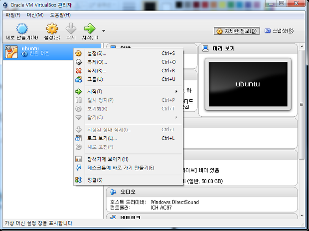Choose 정렬(S) in the context menu
Screen dimensions: 309x231
(128, 180)
